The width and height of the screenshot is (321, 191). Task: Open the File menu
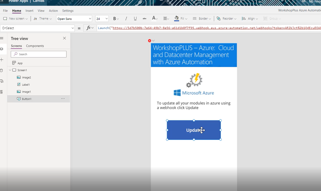(5, 11)
